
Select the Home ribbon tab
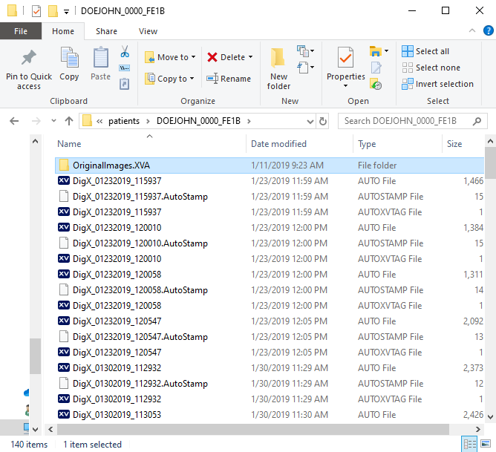pyautogui.click(x=63, y=31)
